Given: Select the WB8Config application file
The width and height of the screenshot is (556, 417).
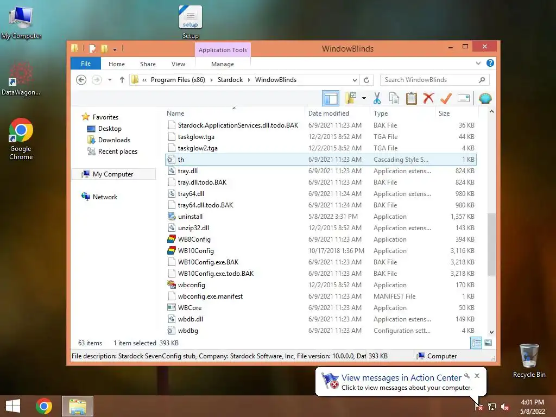Looking at the screenshot, I should 321,239.
